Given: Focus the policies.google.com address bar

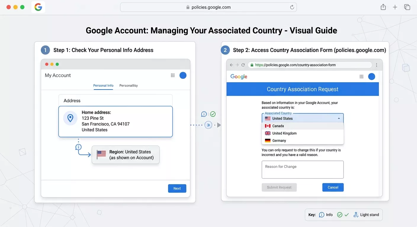Looking at the screenshot, I should click(x=208, y=7).
